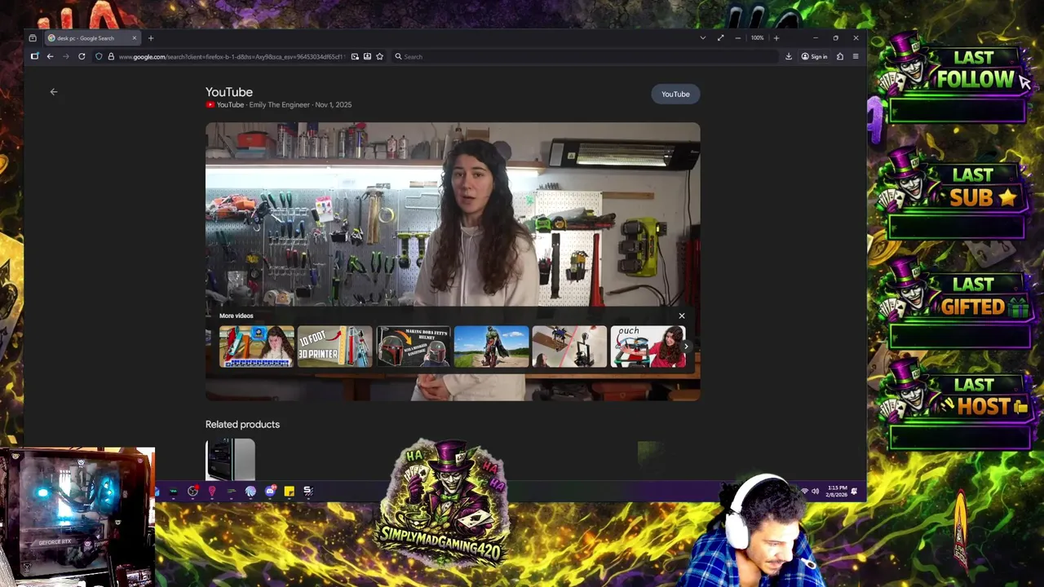Click the back arrow on the Google page
The height and width of the screenshot is (587, 1044).
(54, 92)
